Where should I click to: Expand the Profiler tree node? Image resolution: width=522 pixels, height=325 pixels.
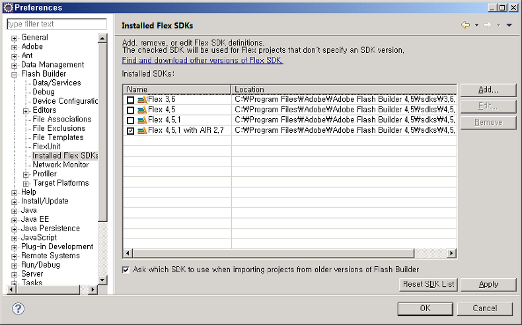(x=26, y=174)
